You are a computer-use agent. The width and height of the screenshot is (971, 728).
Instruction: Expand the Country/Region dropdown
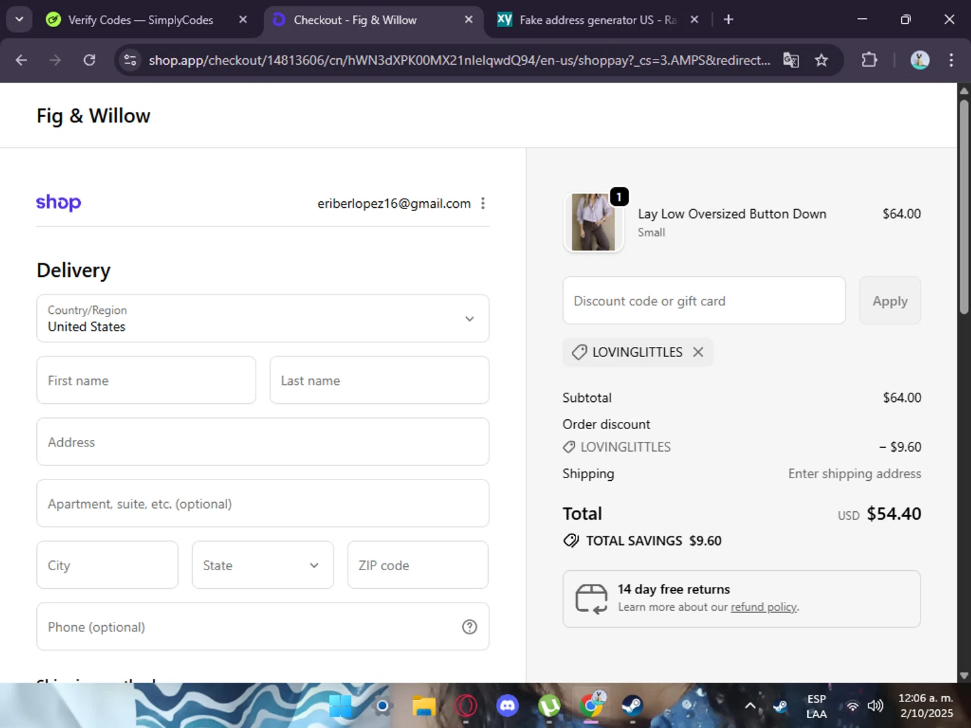pyautogui.click(x=263, y=318)
